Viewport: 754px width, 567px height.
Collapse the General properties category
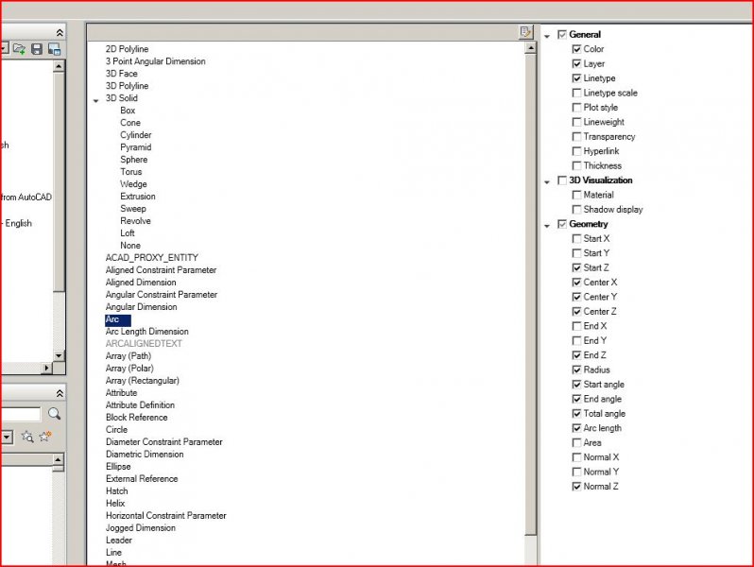point(547,37)
